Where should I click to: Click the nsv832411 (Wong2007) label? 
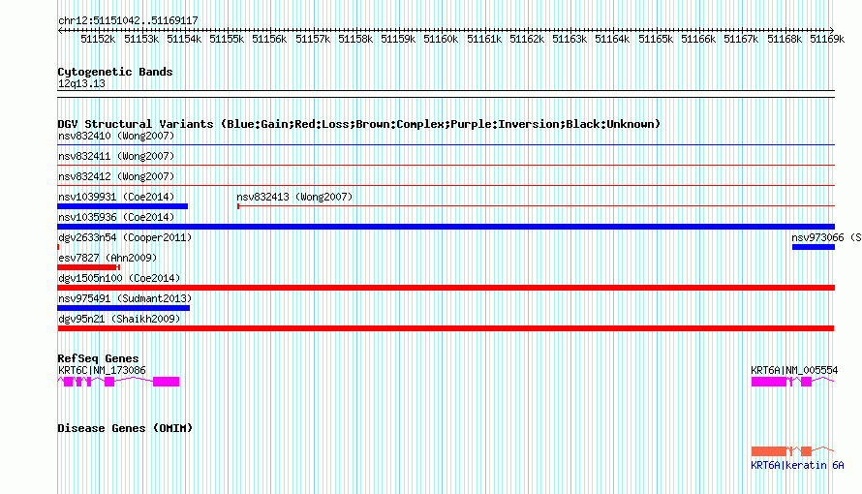click(116, 156)
